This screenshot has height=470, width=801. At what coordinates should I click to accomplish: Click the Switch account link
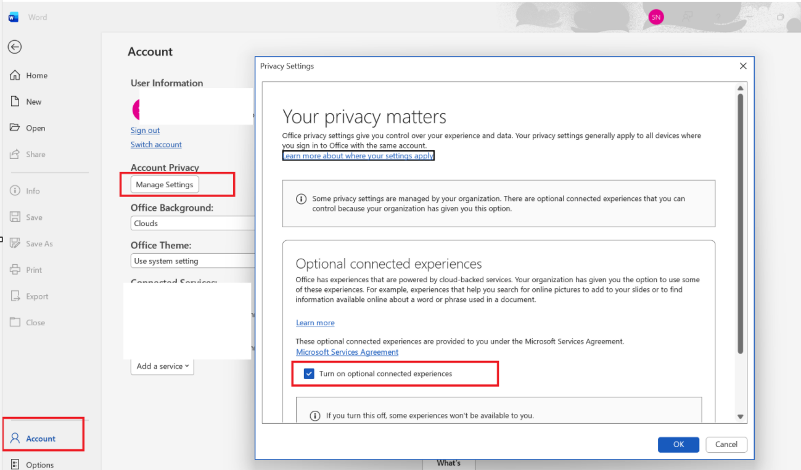pos(156,145)
